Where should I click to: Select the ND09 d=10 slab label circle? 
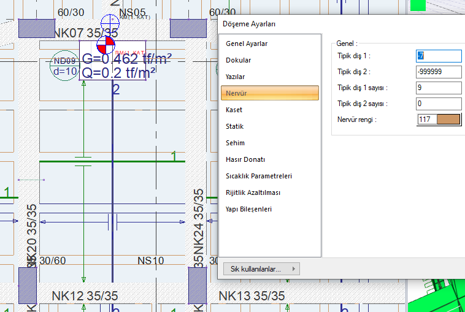click(x=64, y=66)
